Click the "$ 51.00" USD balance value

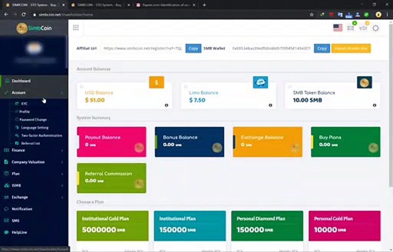click(95, 100)
